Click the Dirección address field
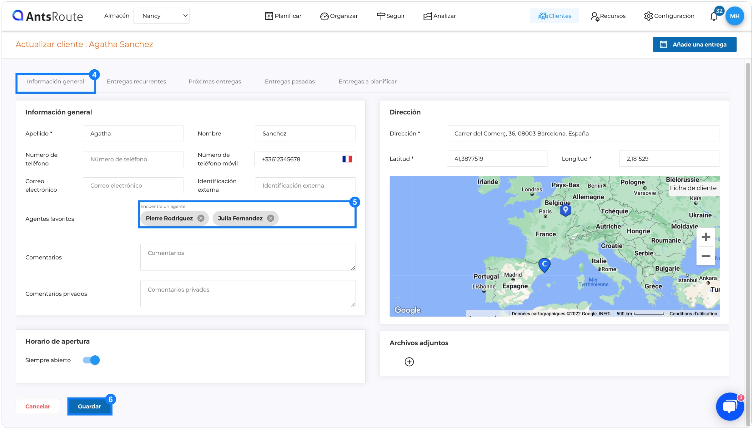 tap(583, 133)
